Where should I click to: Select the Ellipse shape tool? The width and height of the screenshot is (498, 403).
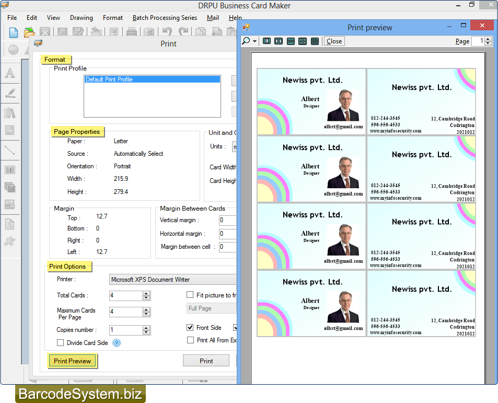click(x=14, y=50)
